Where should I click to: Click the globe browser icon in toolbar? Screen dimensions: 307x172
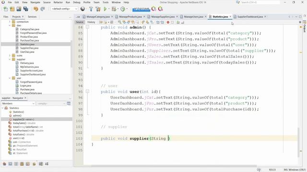click(x=83, y=9)
